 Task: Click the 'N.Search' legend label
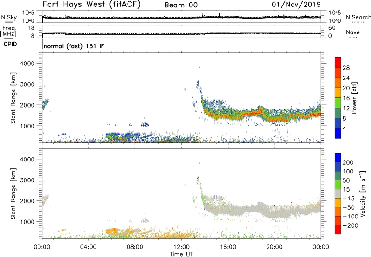(x=358, y=17)
